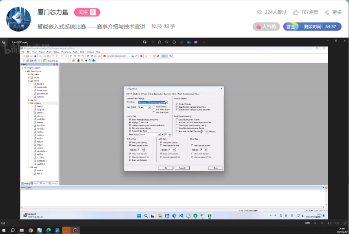Toggle the Highlight matching and mismatched braces checkbox
The image size is (349, 234).
pyautogui.click(x=130, y=125)
